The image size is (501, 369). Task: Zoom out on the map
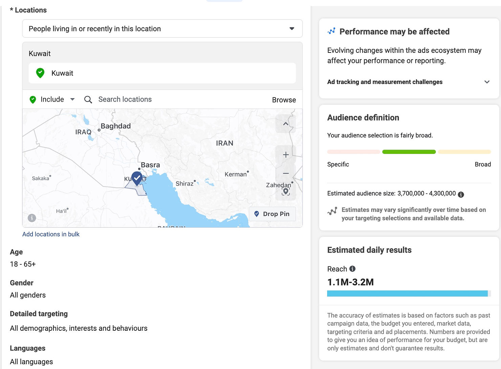click(x=286, y=173)
